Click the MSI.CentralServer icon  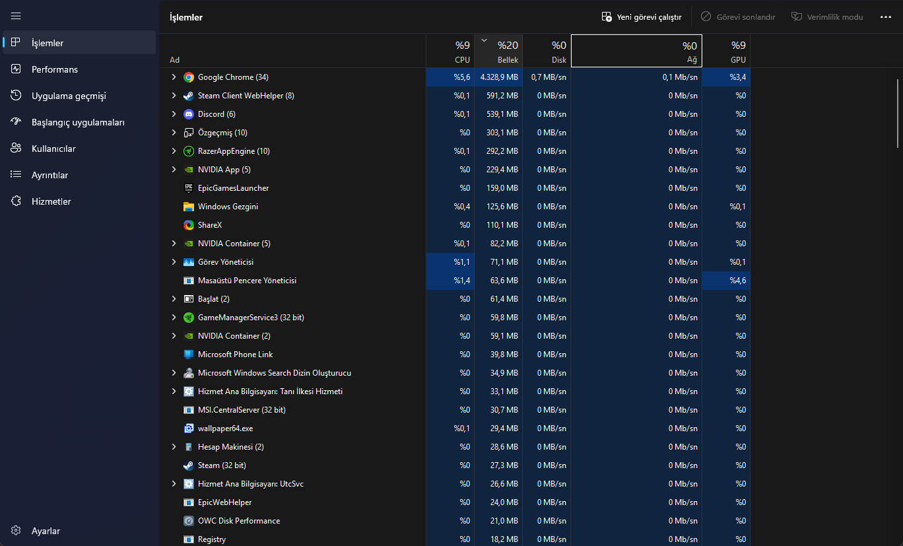pyautogui.click(x=189, y=410)
